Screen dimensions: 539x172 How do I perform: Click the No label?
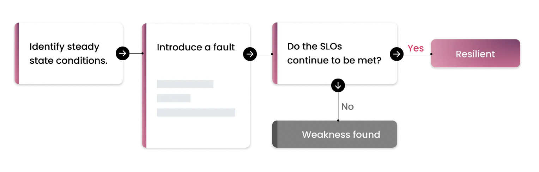pos(347,107)
